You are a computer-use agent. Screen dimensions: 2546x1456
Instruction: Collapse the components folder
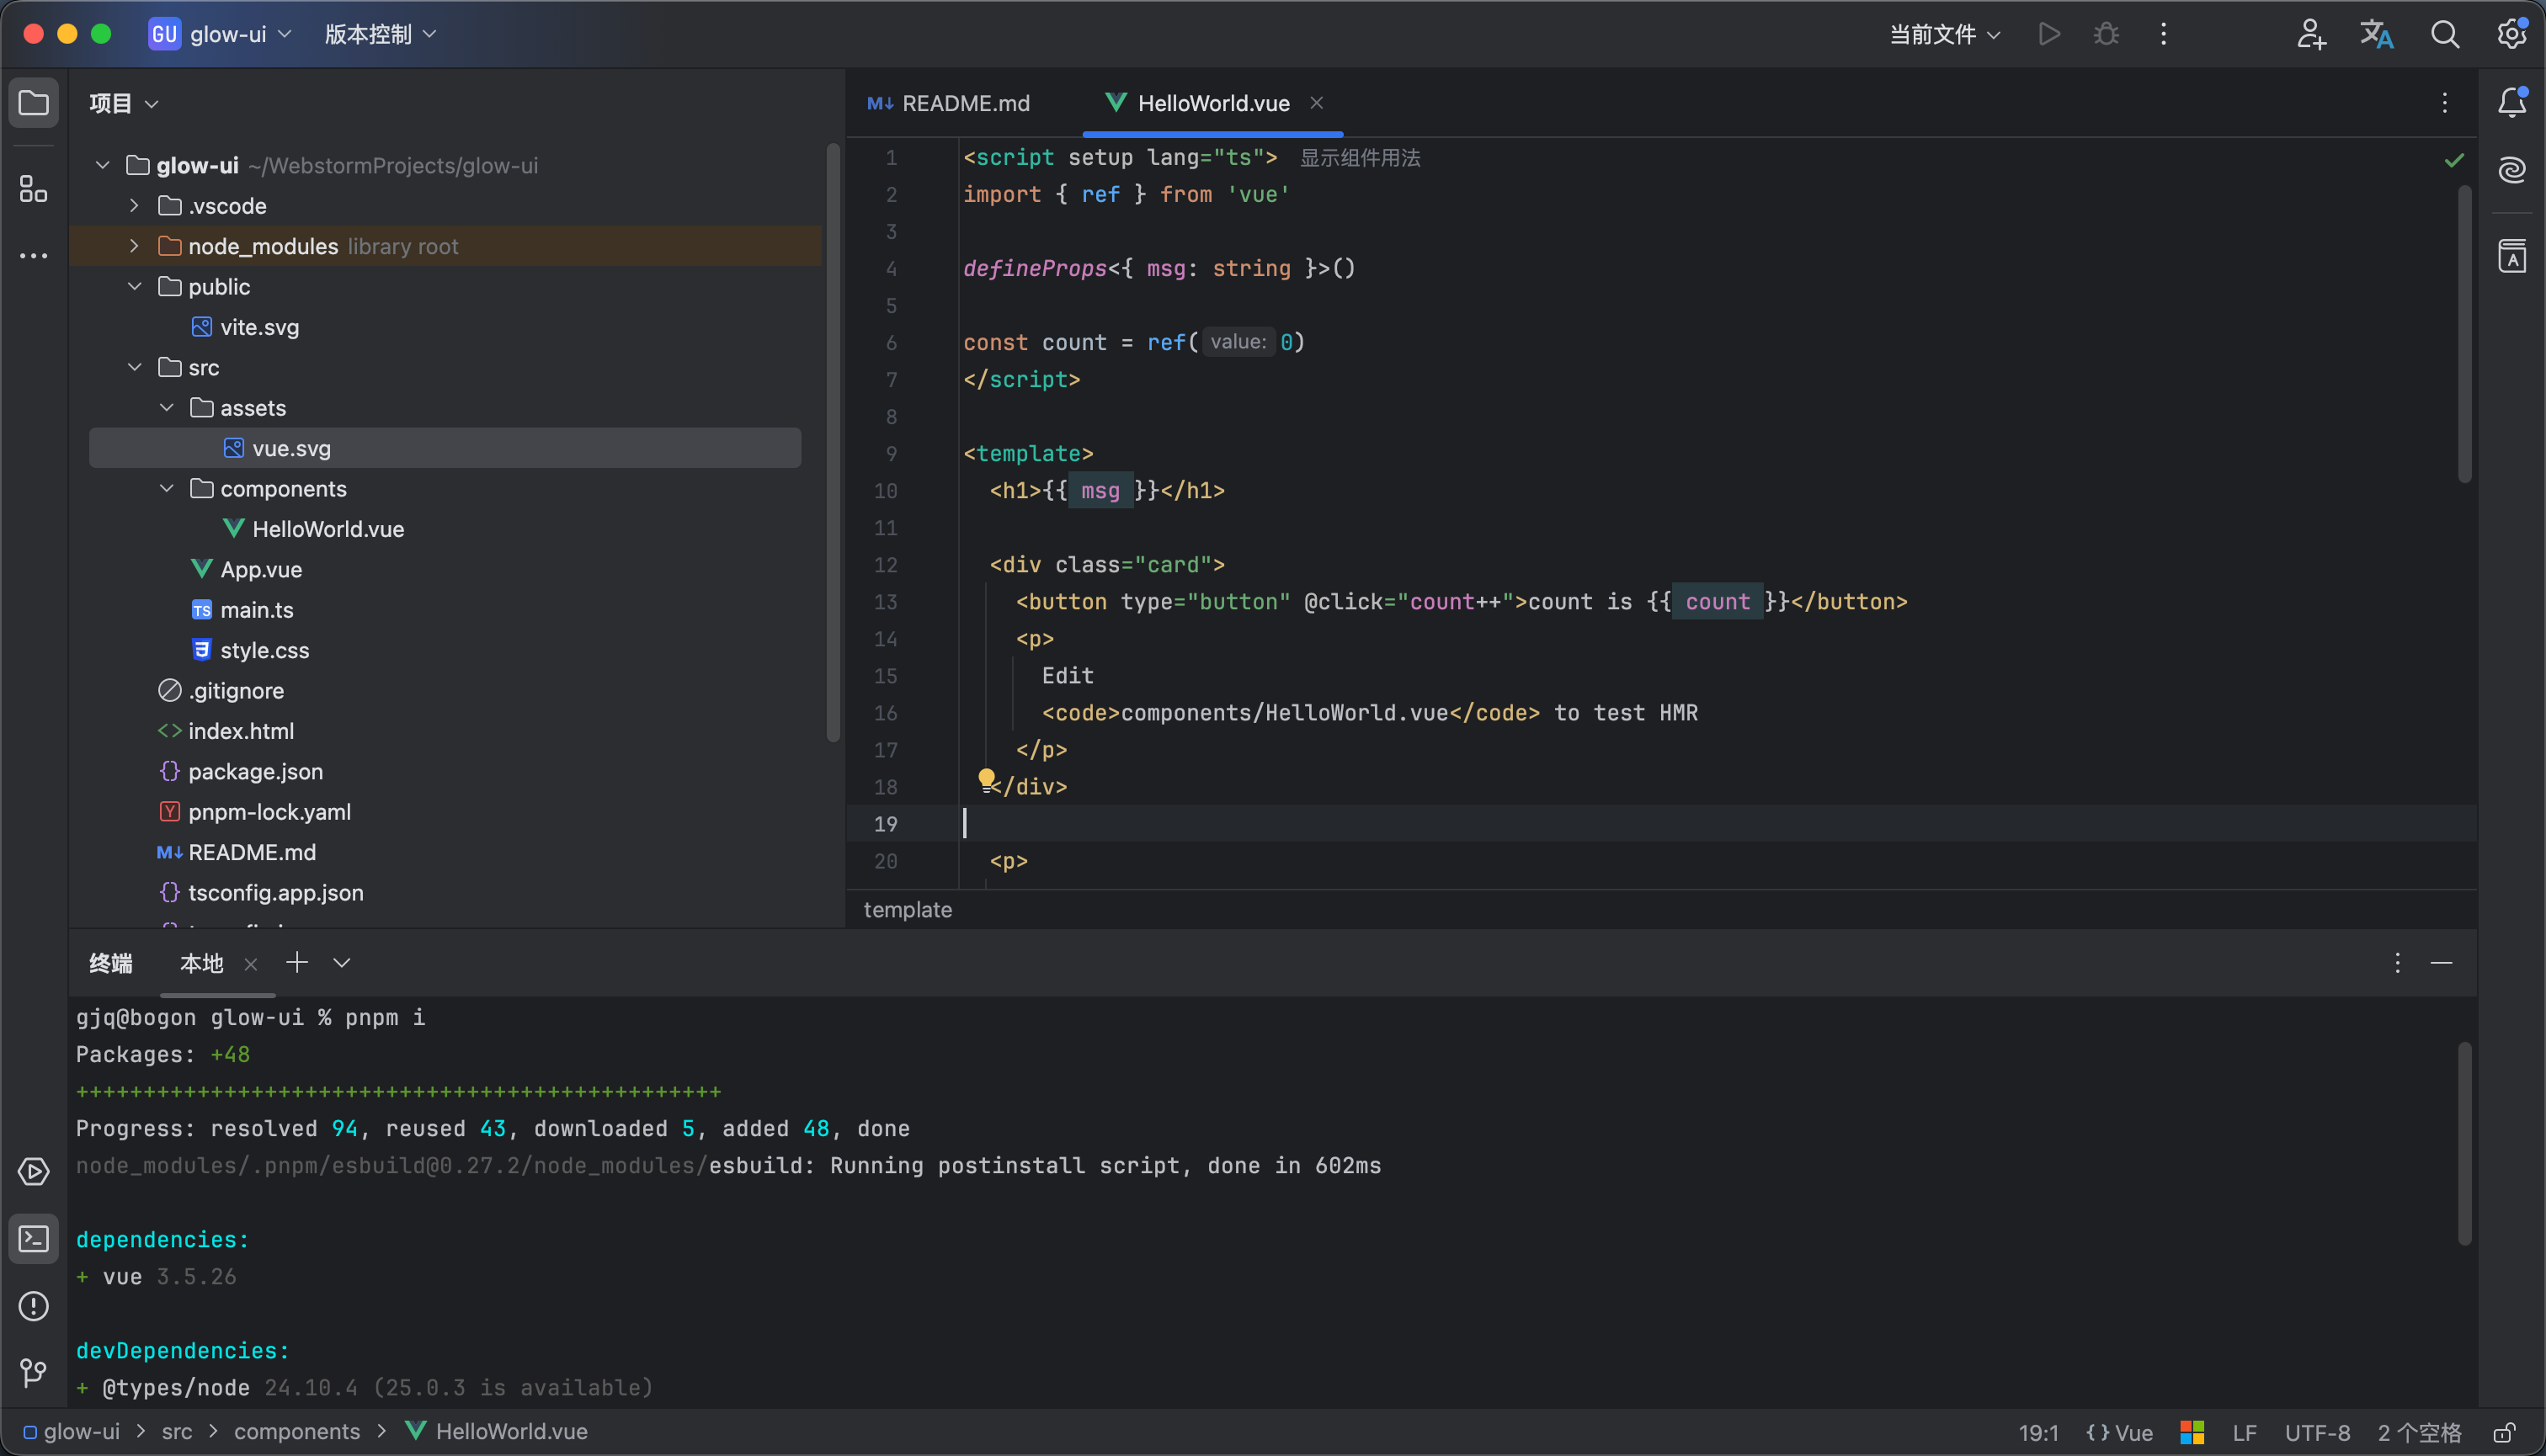[x=166, y=488]
